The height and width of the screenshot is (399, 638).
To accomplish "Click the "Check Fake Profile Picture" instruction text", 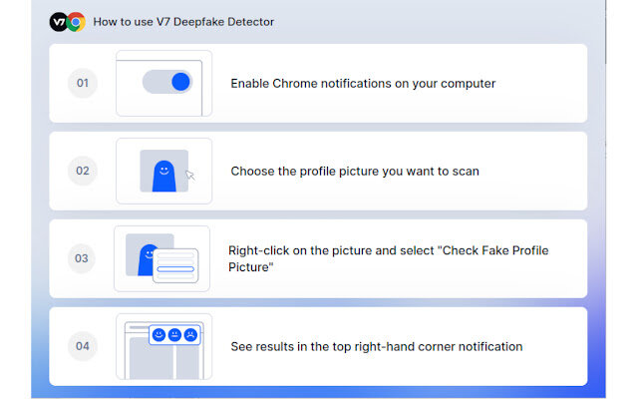I will point(388,258).
